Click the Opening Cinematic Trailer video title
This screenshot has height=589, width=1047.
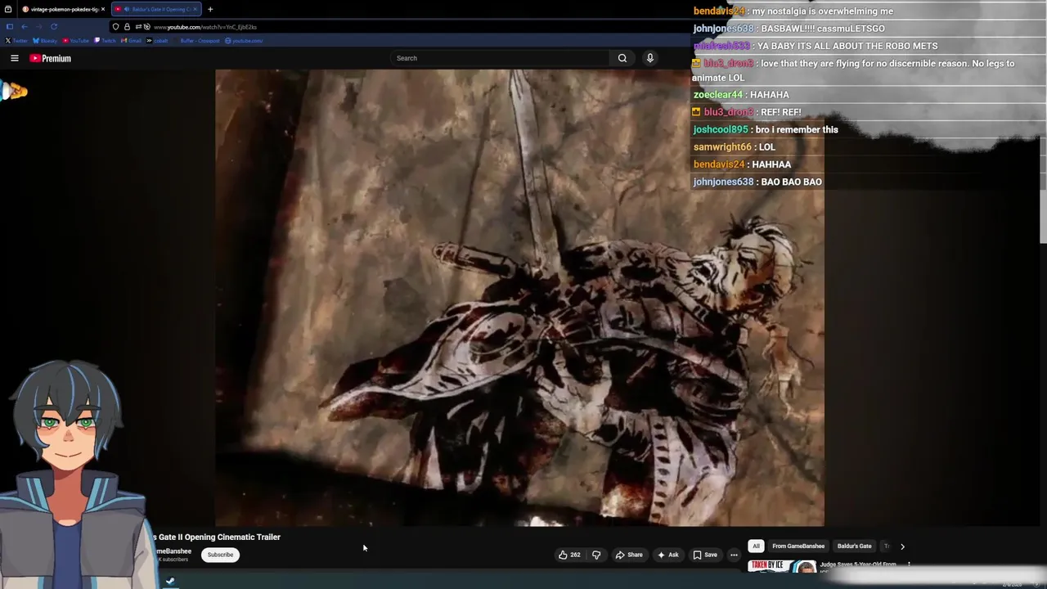[217, 537]
